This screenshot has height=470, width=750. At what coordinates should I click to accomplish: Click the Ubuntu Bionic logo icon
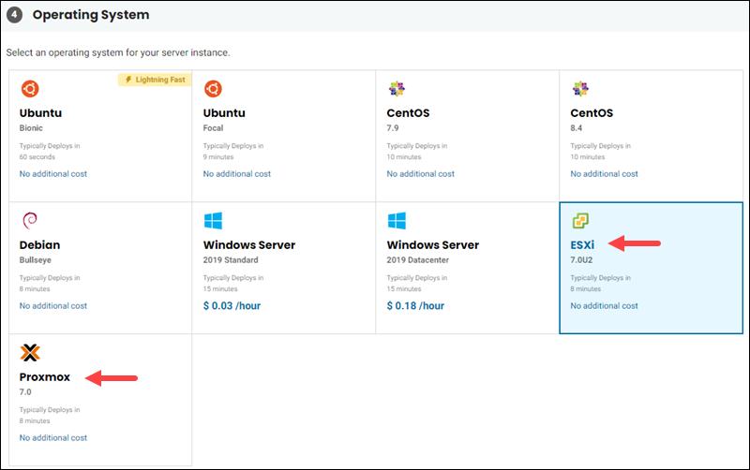pyautogui.click(x=29, y=89)
